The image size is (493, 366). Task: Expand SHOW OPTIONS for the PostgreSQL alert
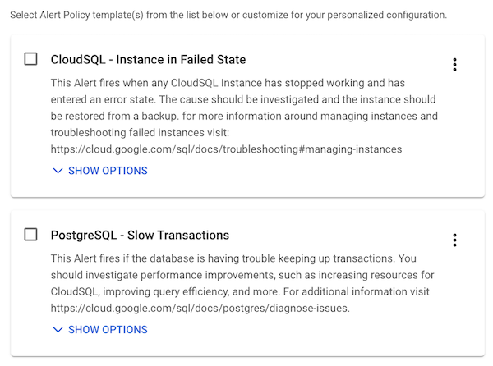point(107,330)
